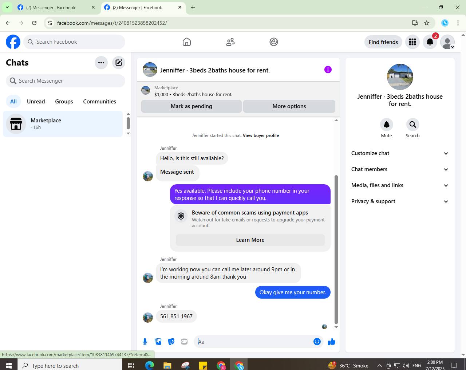The image size is (466, 370).
Task: Select the Groups chats filter
Action: (64, 102)
